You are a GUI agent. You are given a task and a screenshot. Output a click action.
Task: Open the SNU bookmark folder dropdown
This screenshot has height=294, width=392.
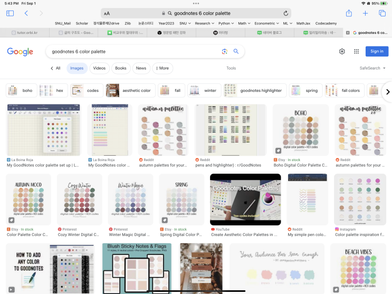pyautogui.click(x=185, y=23)
